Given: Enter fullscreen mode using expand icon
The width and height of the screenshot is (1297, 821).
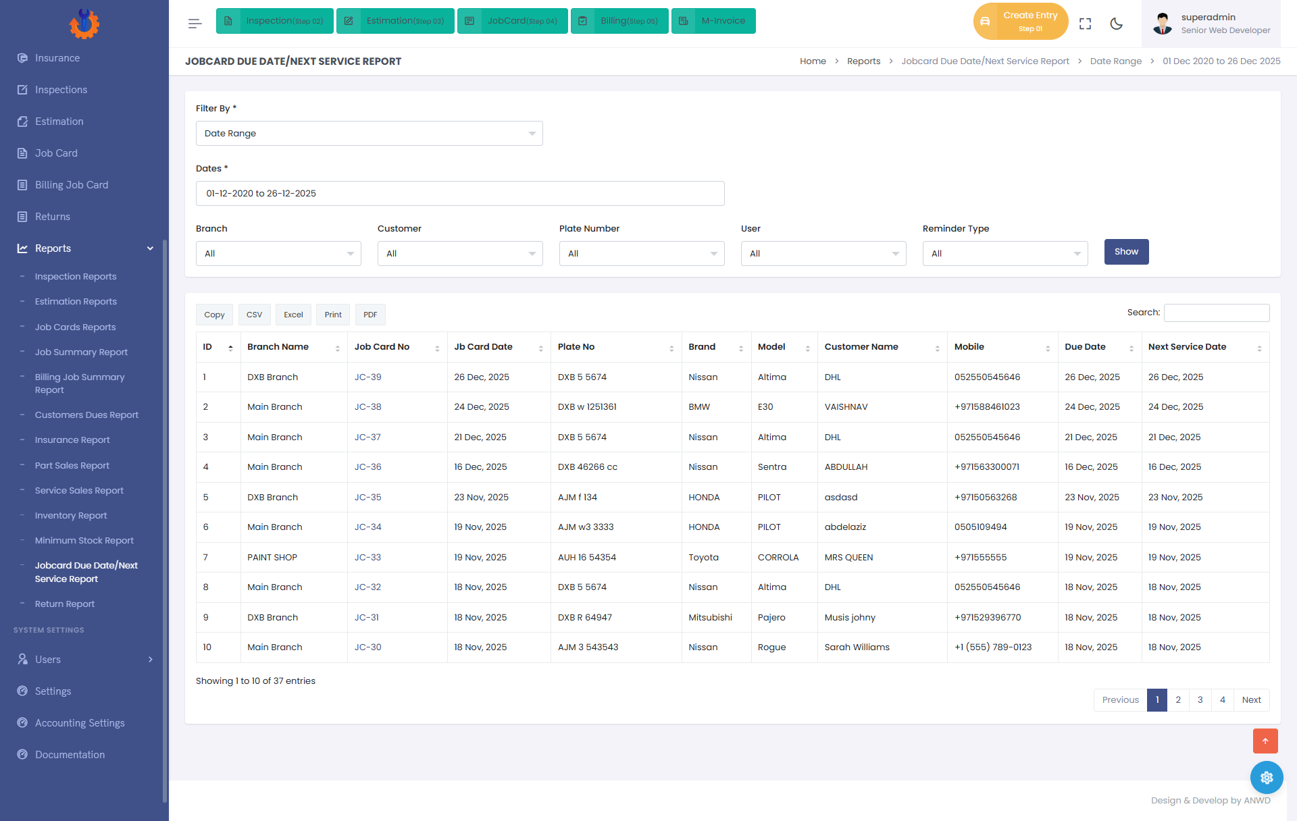Looking at the screenshot, I should click(1086, 24).
